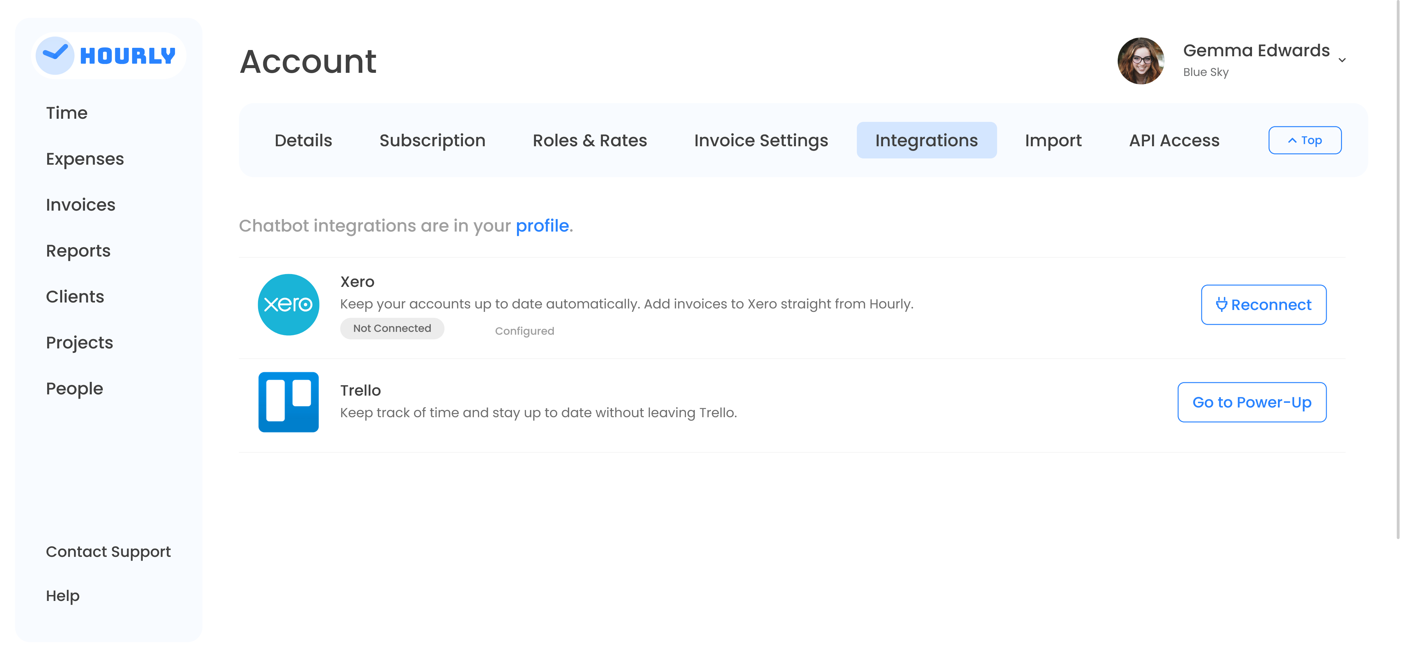Screen dimensions: 1401x660
Task: Click the Hourly checkmark logo icon
Action: [55, 56]
